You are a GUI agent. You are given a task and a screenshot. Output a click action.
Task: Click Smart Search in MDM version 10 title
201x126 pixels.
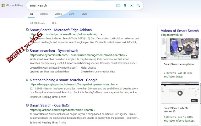(176, 110)
